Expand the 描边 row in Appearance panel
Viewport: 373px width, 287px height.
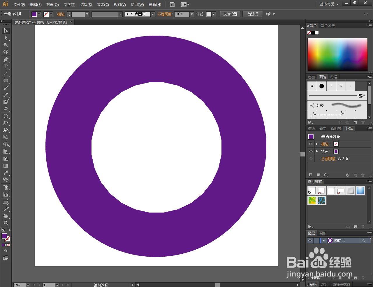[317, 144]
